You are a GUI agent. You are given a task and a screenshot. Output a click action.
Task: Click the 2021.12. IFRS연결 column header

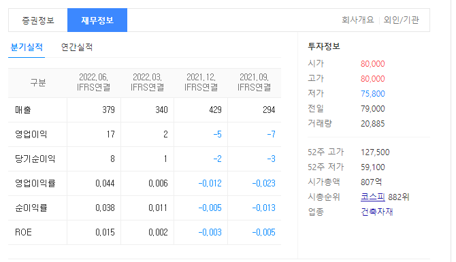[201, 82]
